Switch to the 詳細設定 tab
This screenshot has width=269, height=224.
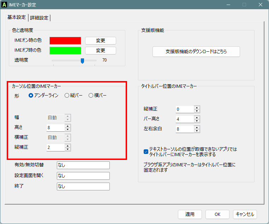coord(39,18)
